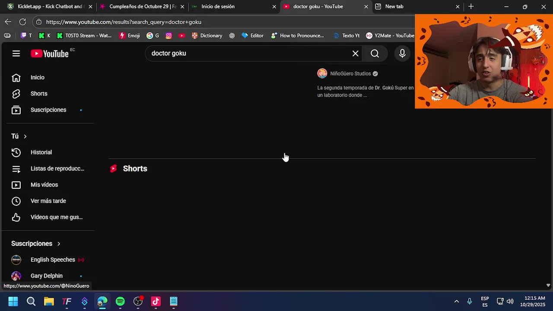Open the Emoji bookmark
Viewport: 553px width, 311px height.
point(129,35)
